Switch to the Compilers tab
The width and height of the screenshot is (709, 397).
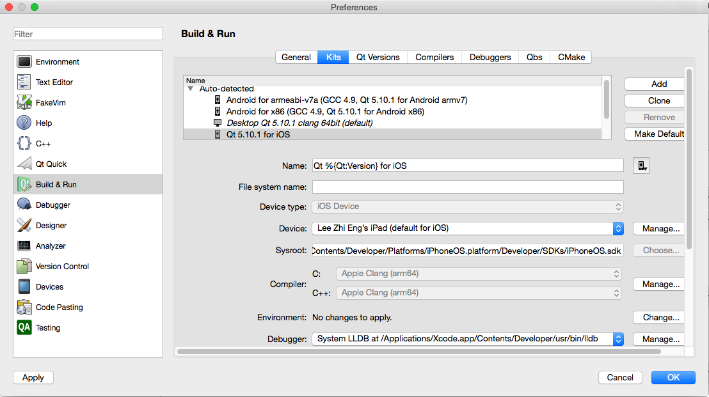434,58
